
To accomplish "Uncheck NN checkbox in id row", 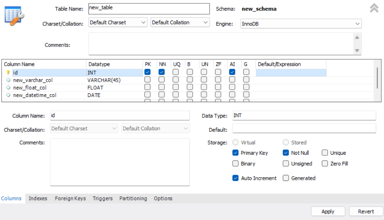I will click(162, 72).
